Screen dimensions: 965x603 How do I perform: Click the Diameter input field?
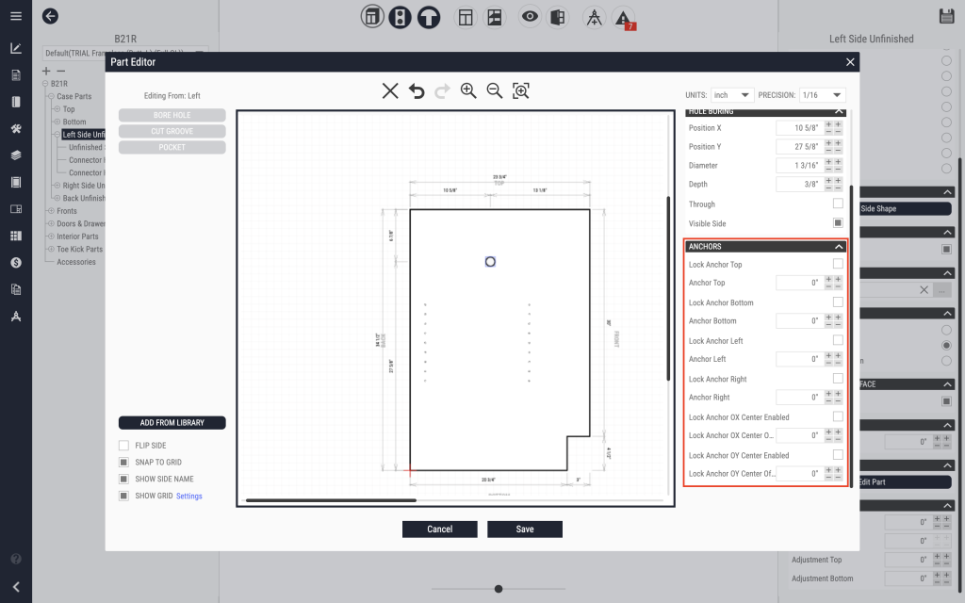tap(798, 166)
